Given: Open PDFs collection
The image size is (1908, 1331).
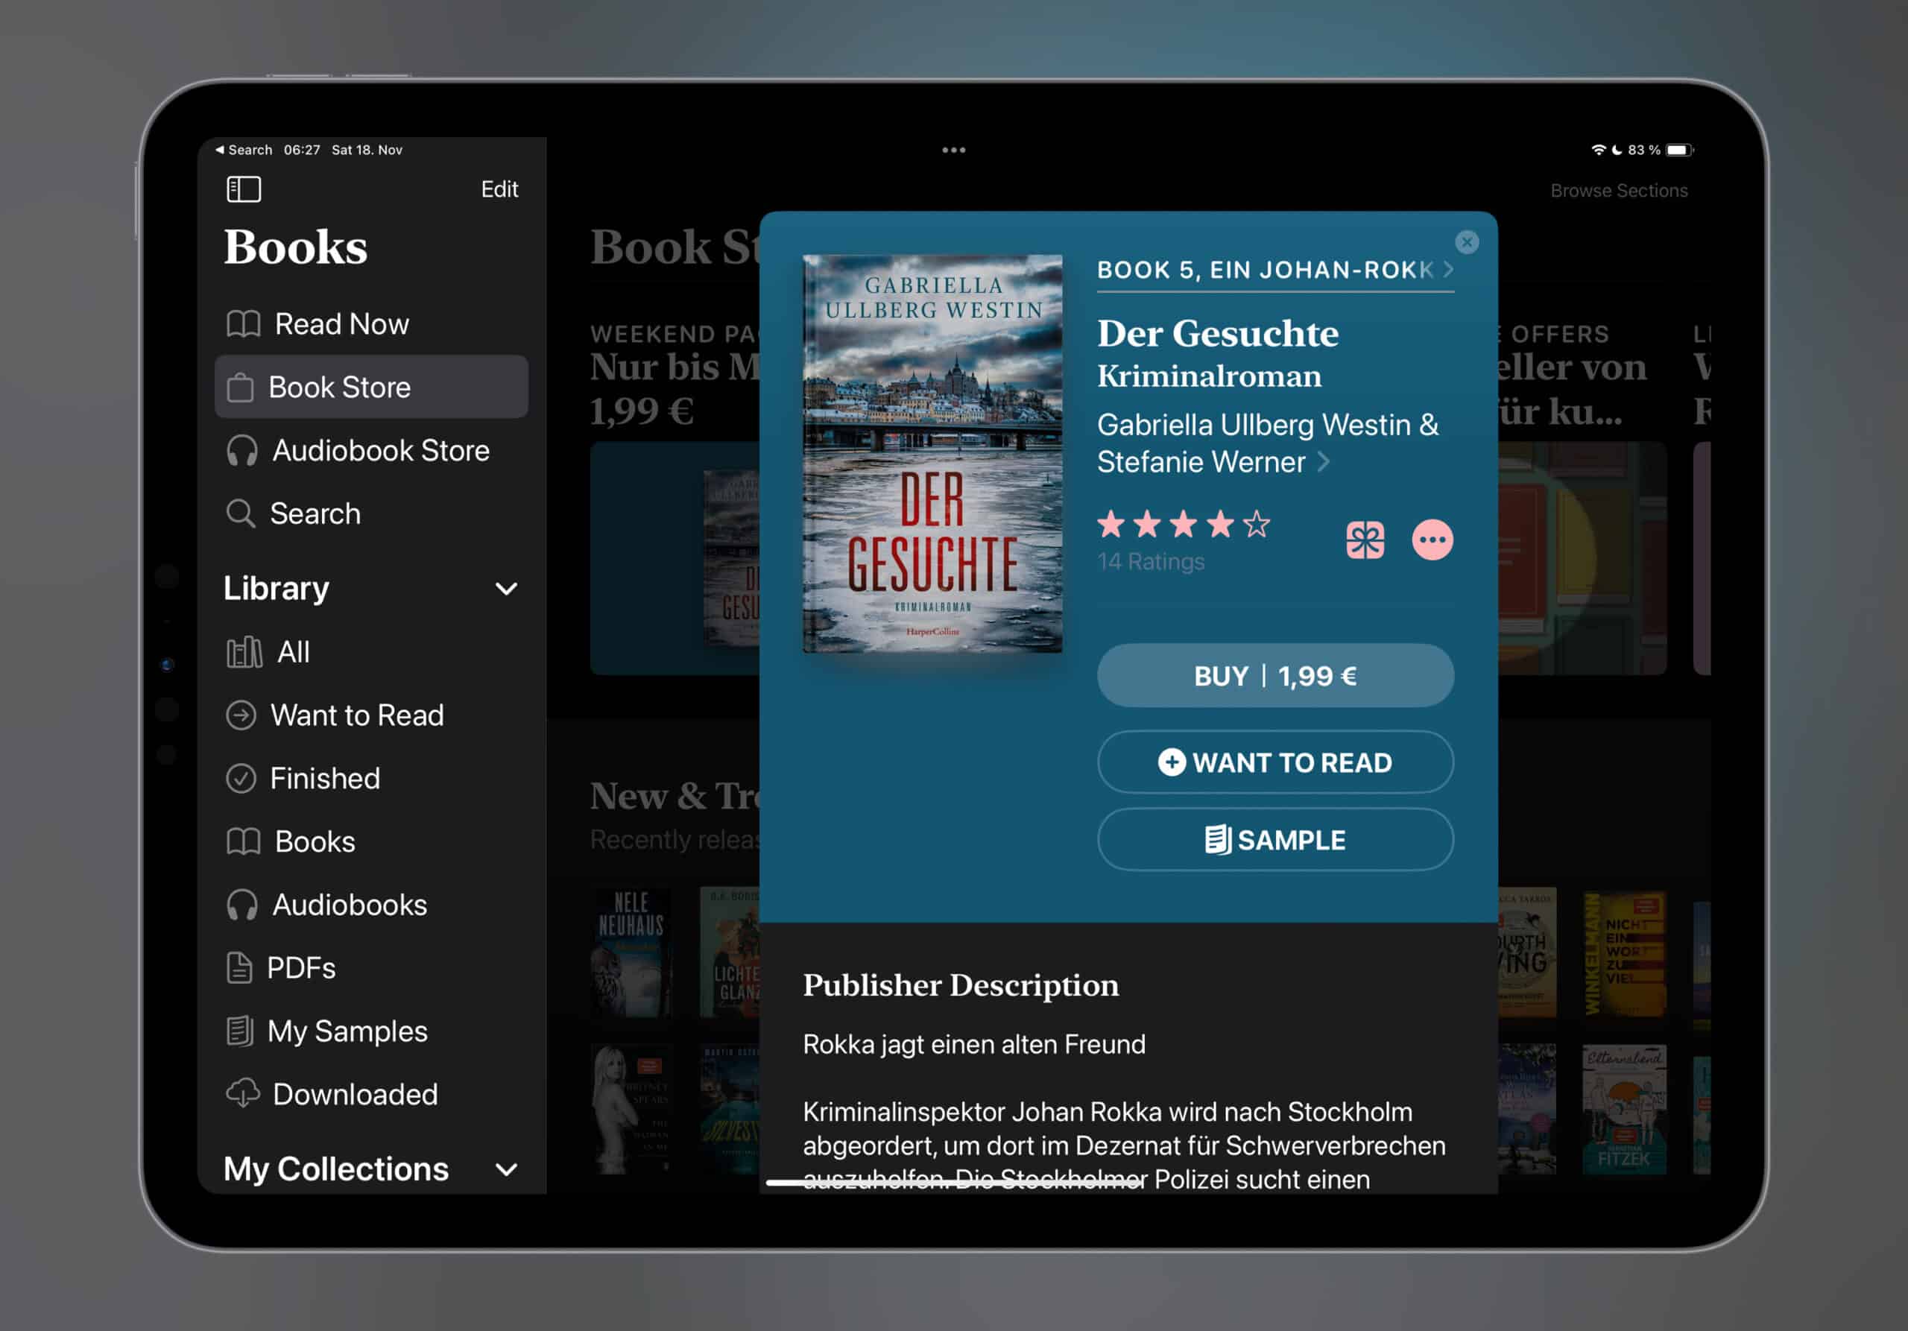Looking at the screenshot, I should point(371,968).
